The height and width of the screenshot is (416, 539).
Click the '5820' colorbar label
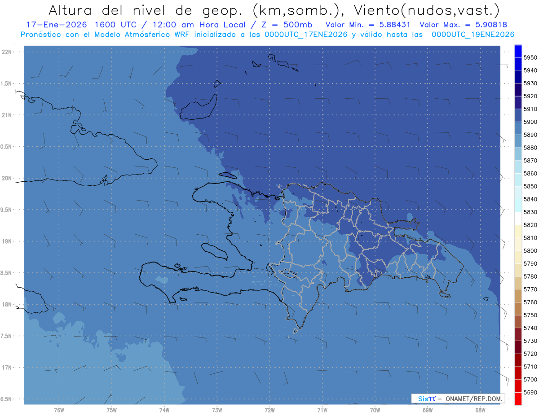pos(530,225)
